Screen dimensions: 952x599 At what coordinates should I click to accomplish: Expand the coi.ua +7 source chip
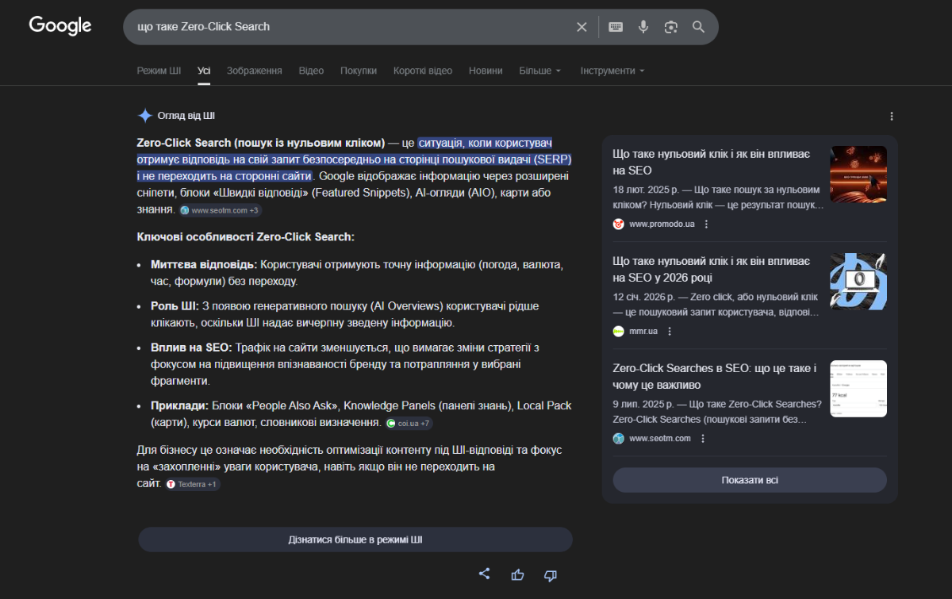point(409,423)
